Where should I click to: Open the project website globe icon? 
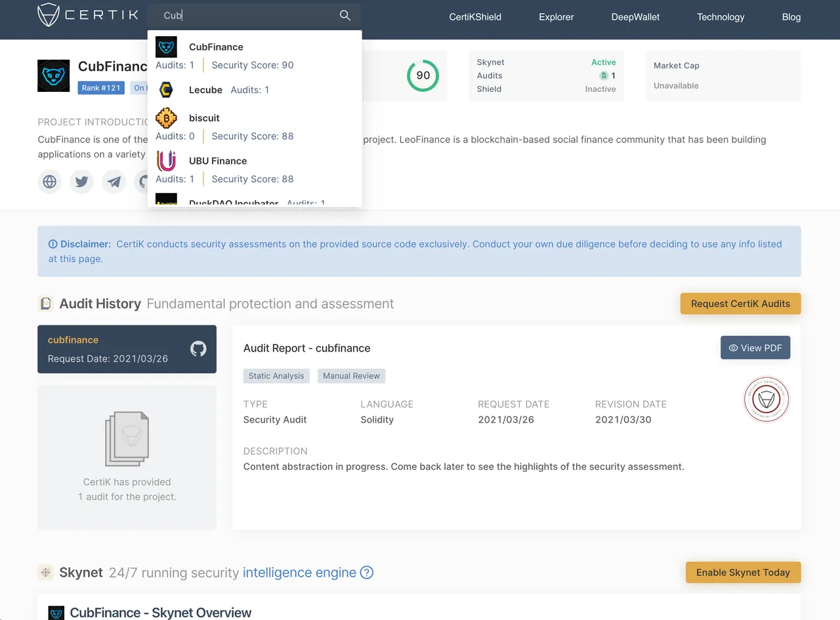click(x=49, y=181)
